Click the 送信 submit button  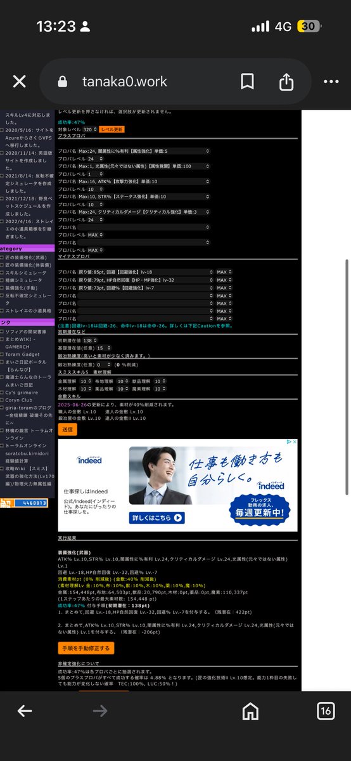[67, 429]
